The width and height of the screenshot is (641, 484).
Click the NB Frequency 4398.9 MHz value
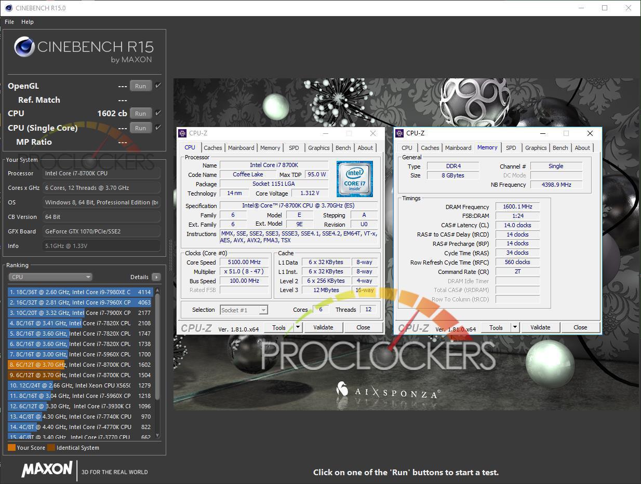click(556, 185)
